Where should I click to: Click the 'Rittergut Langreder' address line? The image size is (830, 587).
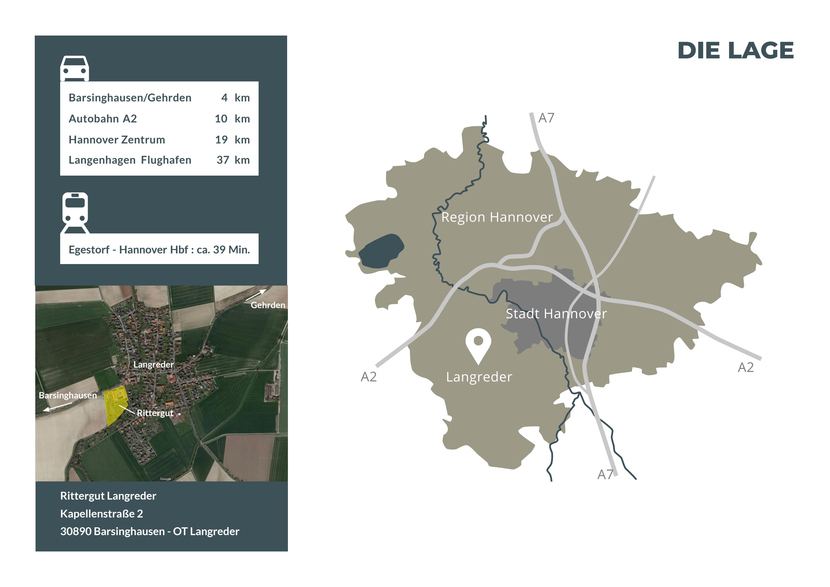coord(108,496)
